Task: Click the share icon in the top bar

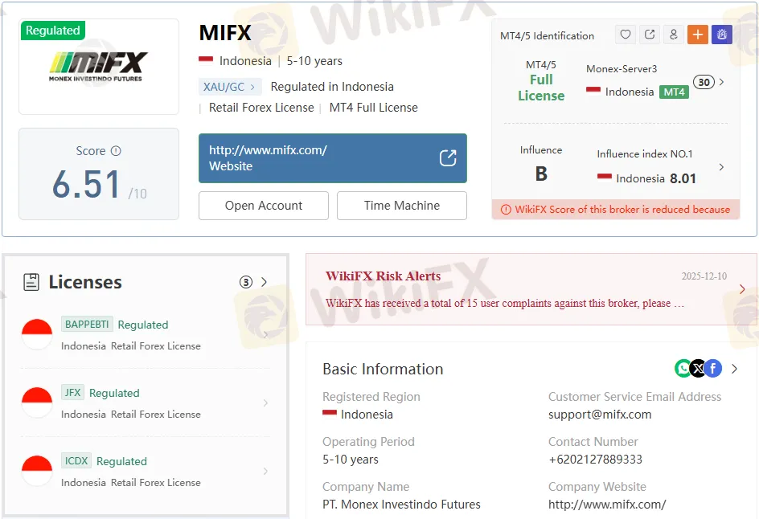Action: coord(650,35)
